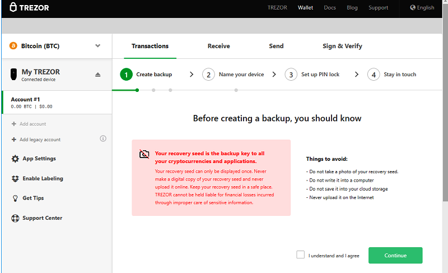
Task: Click the green Continue button
Action: pos(395,255)
